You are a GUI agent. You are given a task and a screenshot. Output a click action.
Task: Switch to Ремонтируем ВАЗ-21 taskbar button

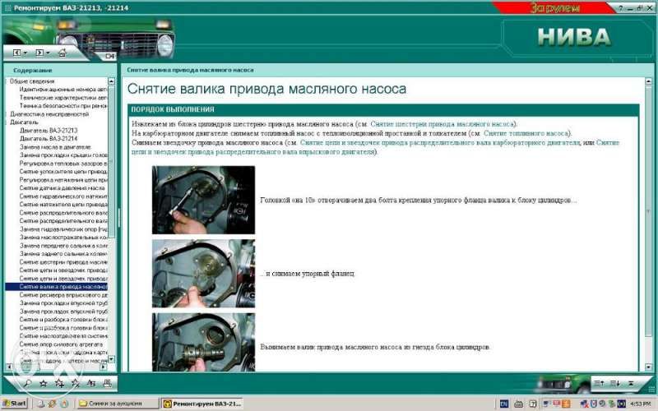[x=202, y=404]
